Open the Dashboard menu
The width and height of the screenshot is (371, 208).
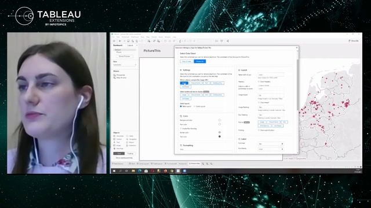(135, 37)
